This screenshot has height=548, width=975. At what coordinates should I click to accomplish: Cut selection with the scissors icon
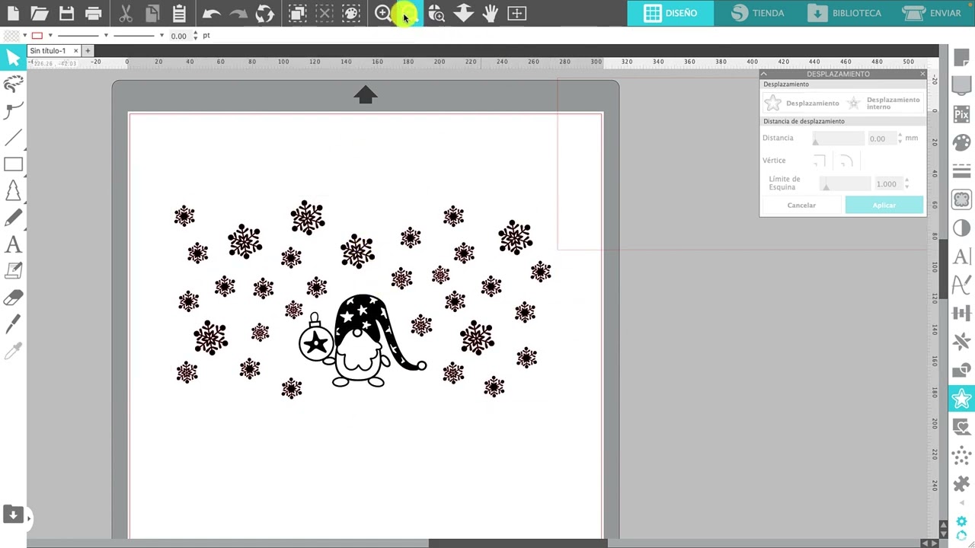tap(126, 13)
